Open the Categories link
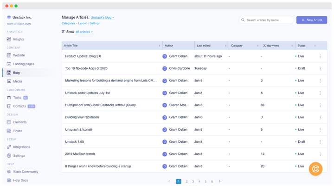 click(68, 23)
